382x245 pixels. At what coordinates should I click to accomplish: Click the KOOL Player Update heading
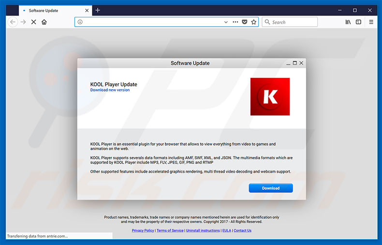(114, 84)
